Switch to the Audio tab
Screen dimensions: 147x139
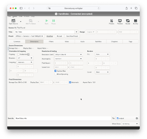coord(82,41)
